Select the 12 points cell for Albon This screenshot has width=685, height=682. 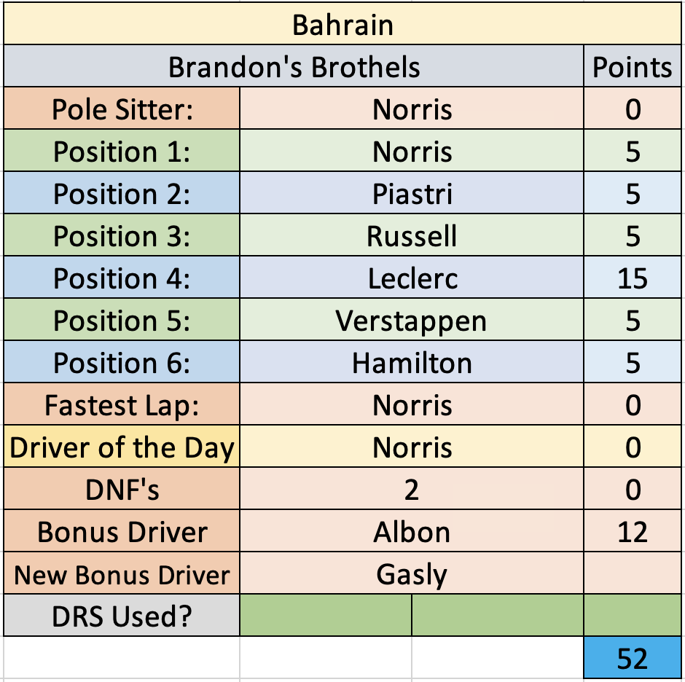[632, 531]
